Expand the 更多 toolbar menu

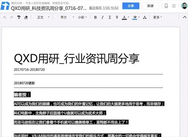158,17
